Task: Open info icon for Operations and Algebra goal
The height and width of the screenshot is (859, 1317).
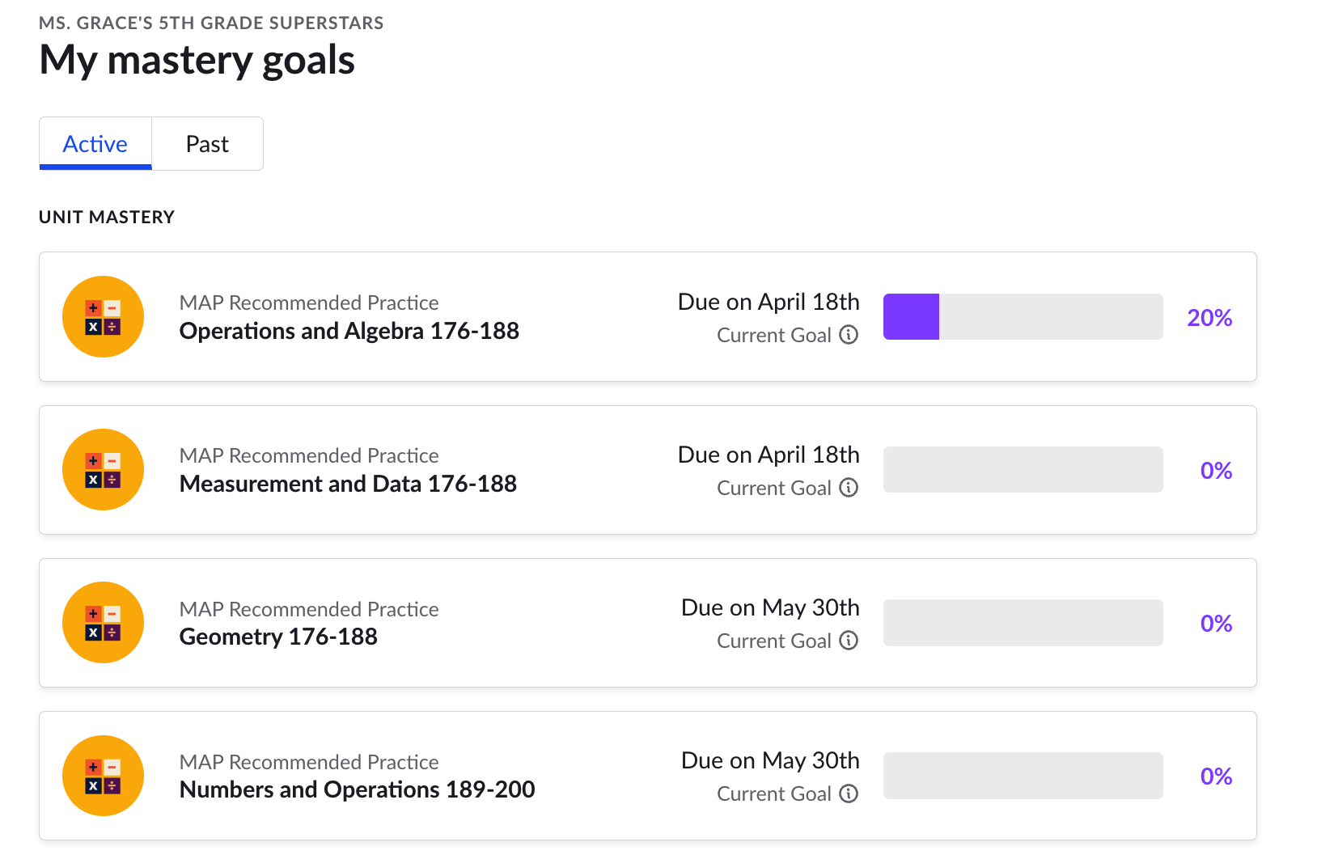Action: tap(849, 335)
